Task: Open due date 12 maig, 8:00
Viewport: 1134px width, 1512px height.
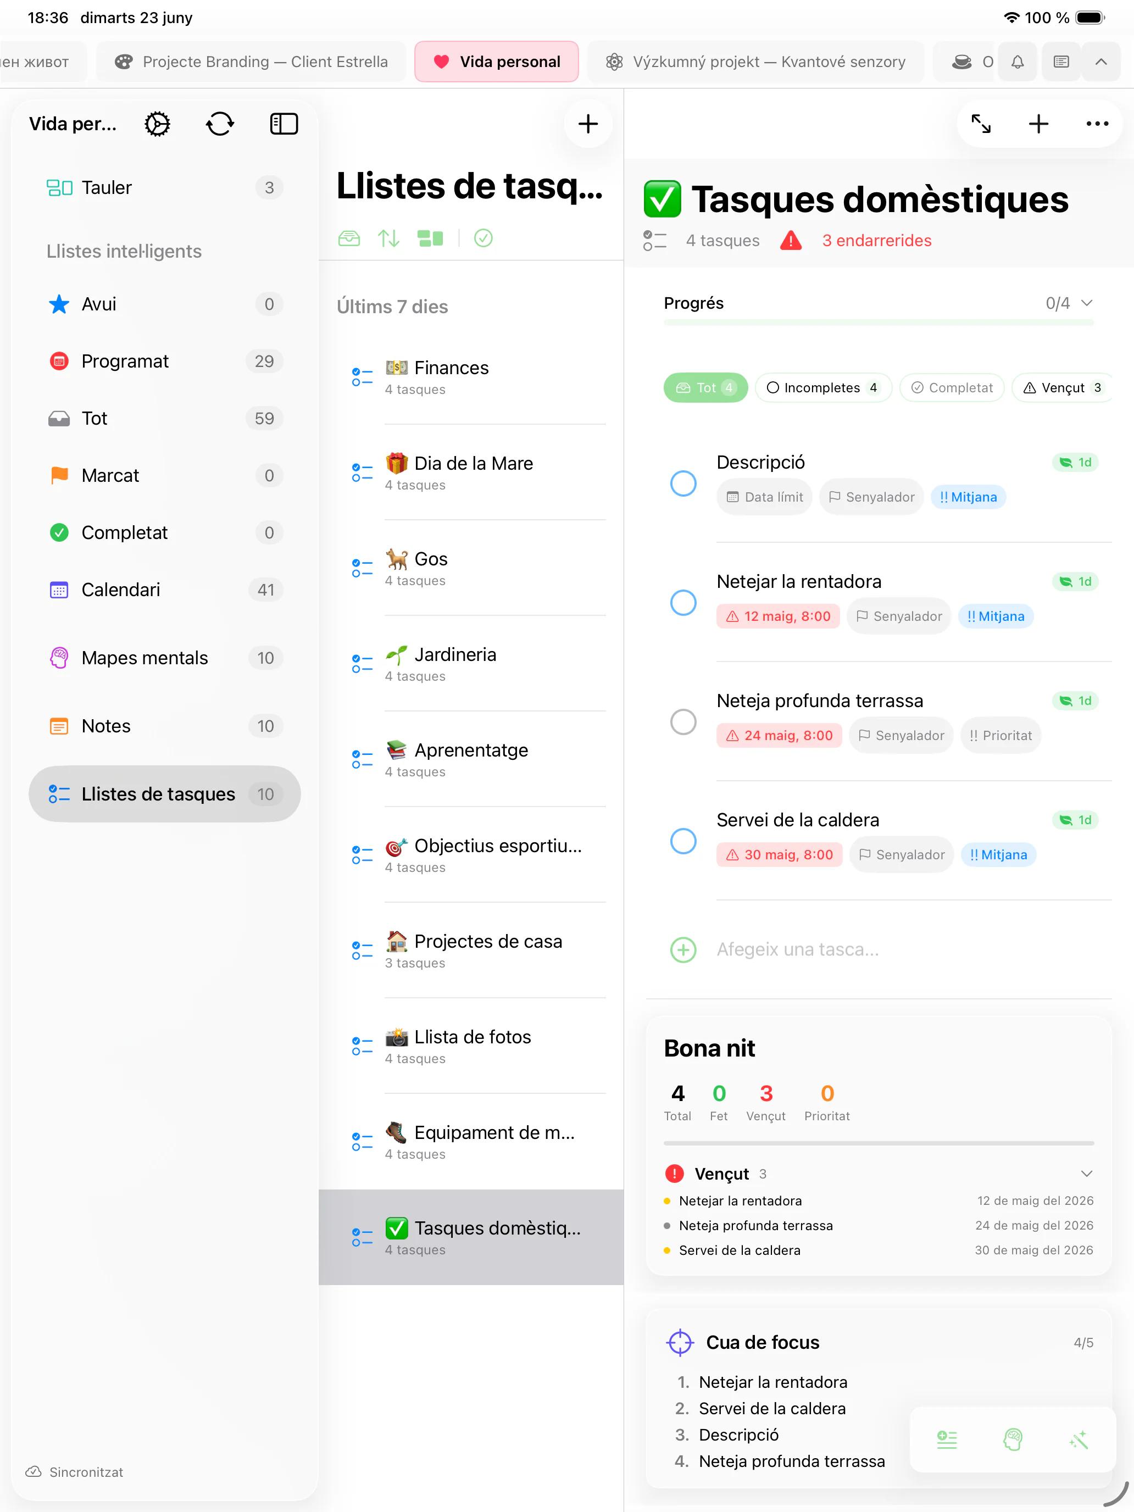Action: pos(778,616)
